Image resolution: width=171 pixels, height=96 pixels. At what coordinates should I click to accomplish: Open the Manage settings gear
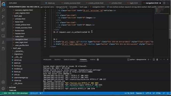[x=3, y=89]
